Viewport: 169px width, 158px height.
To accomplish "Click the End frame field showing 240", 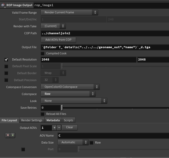I will pos(138,19).
